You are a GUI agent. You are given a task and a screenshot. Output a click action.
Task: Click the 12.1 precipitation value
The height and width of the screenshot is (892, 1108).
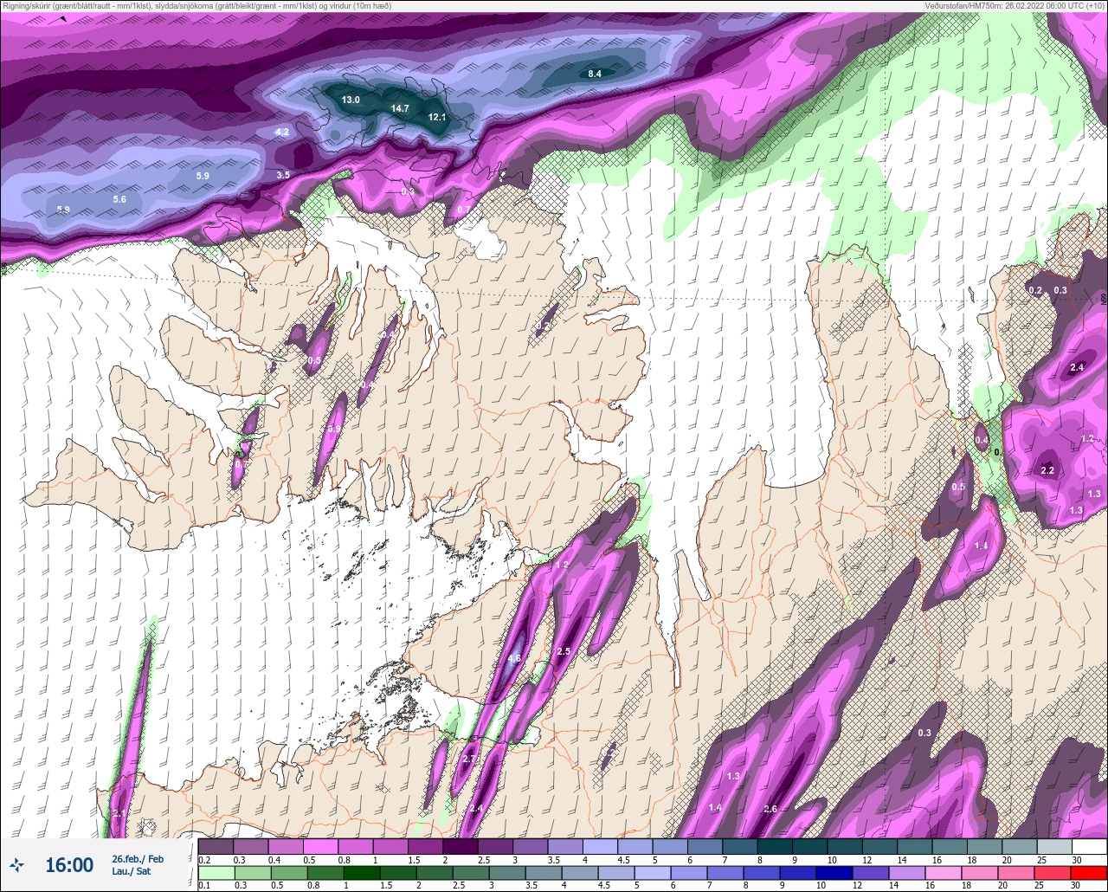pos(437,117)
